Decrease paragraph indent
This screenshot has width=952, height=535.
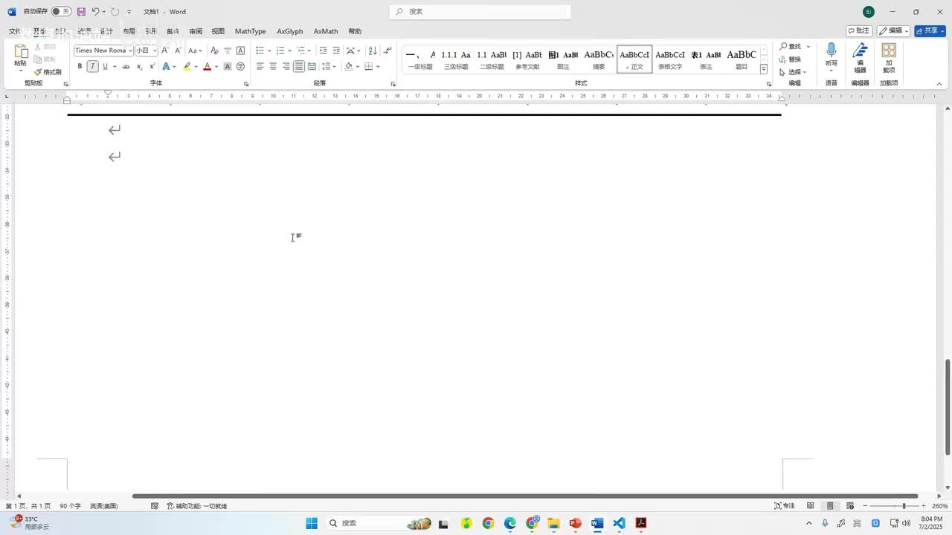pyautogui.click(x=323, y=51)
